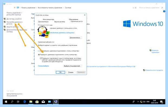Image resolution: width=168 pixels, height=107 pixels.
Task: Expand chevron after 'Все элементы панели управления'
Action: coord(63,8)
